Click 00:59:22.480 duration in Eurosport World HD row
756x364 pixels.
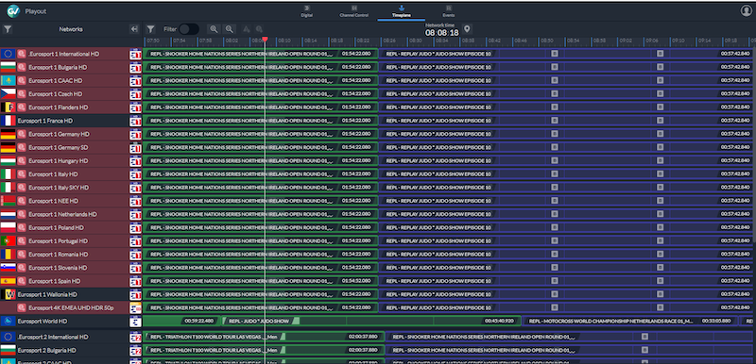coord(198,322)
